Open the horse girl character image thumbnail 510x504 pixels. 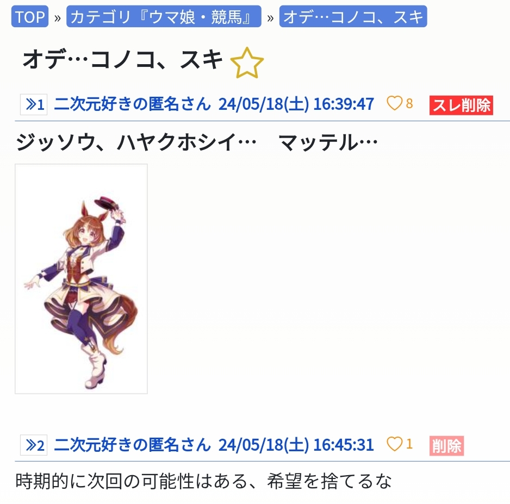pos(82,279)
